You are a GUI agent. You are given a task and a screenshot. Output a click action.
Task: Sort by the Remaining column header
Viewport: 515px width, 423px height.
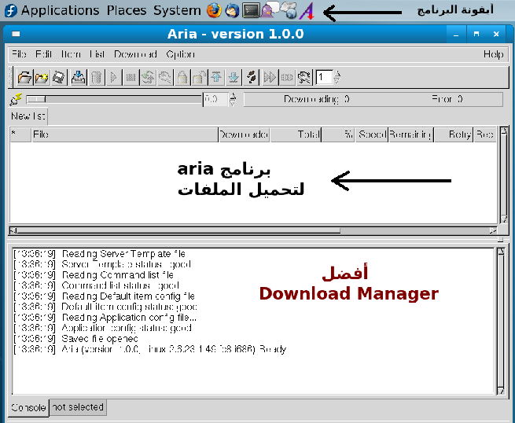411,134
